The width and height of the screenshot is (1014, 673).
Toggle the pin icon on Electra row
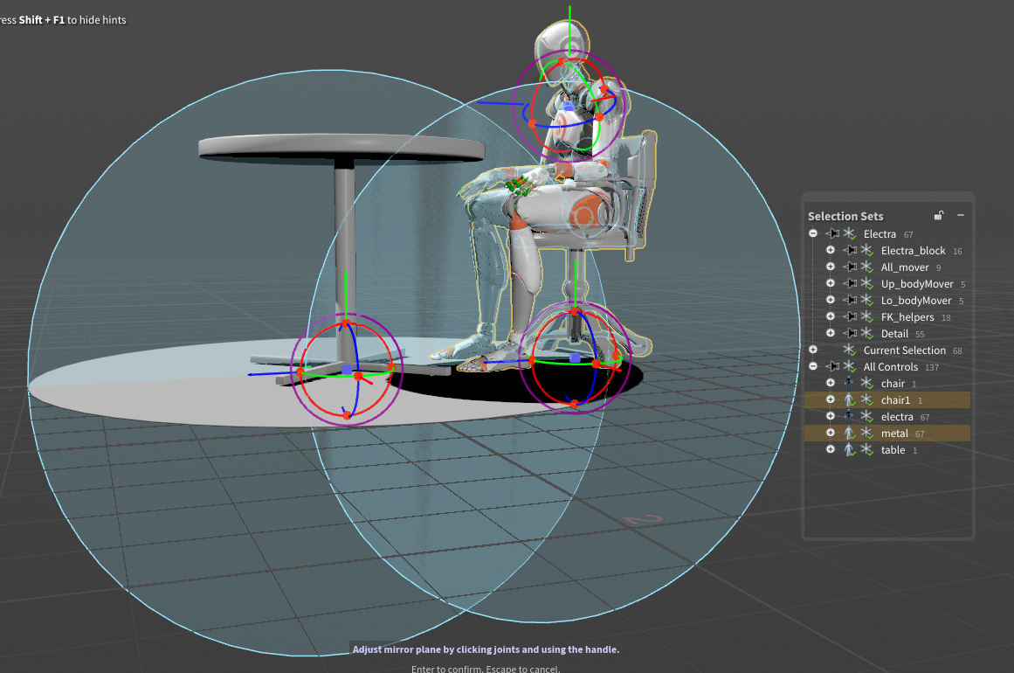pos(832,233)
